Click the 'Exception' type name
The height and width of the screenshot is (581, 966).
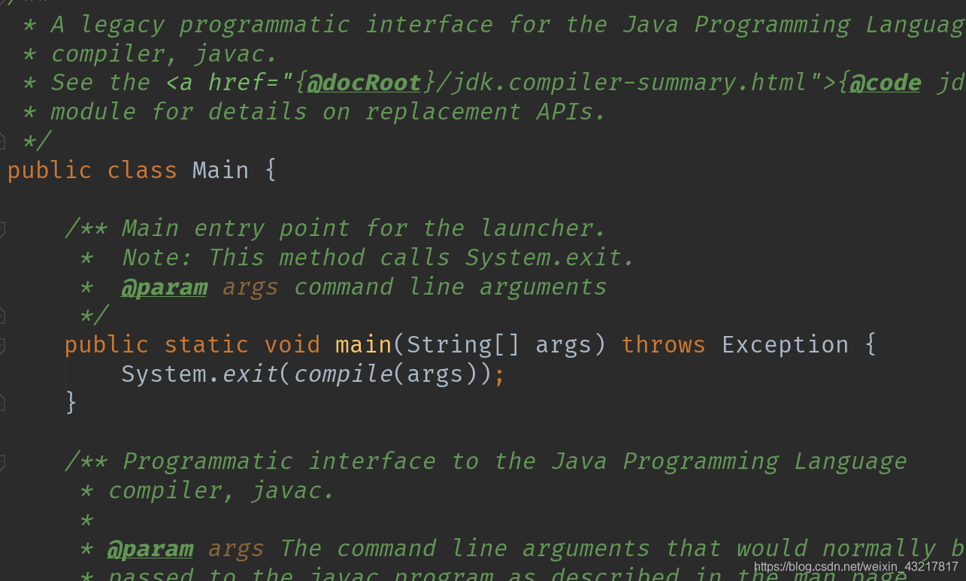point(786,345)
